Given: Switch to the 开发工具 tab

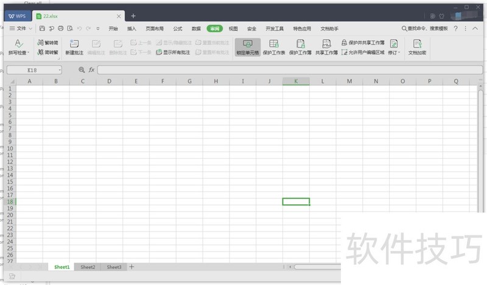Looking at the screenshot, I should point(275,29).
